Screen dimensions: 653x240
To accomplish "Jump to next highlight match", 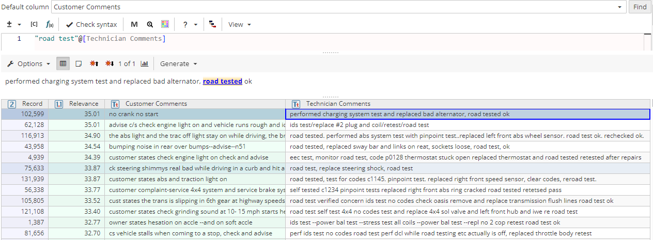I will [x=109, y=63].
